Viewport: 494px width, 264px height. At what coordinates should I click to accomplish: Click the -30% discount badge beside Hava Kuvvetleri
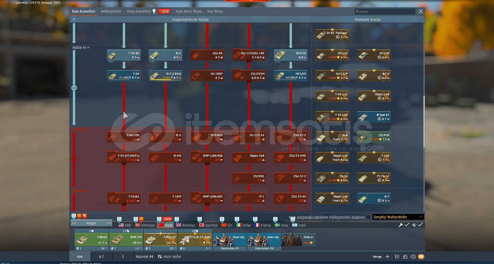point(164,11)
